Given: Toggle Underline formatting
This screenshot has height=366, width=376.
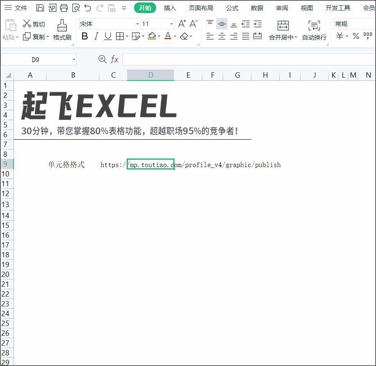Looking at the screenshot, I should click(108, 36).
